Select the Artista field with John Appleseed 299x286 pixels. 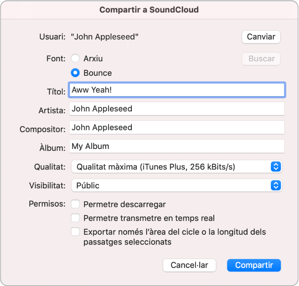pyautogui.click(x=177, y=109)
